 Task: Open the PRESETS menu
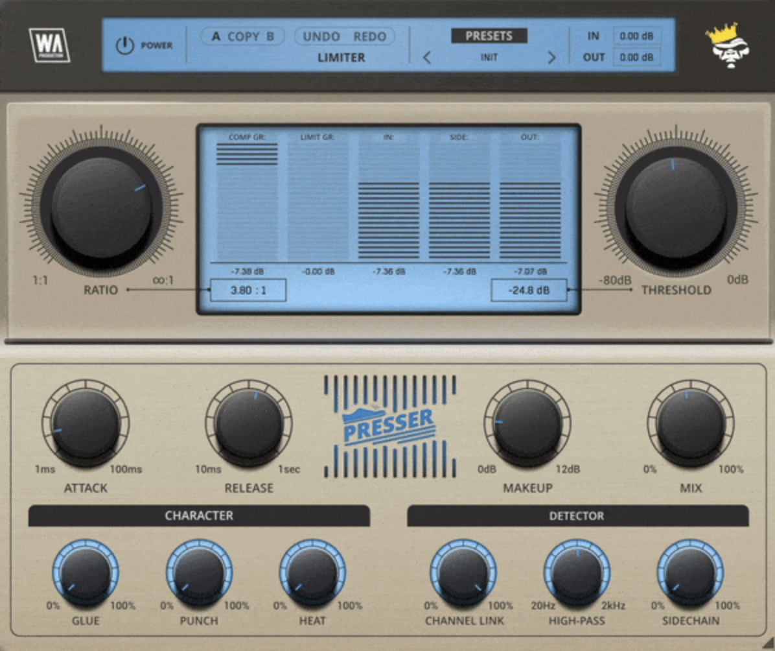[489, 36]
